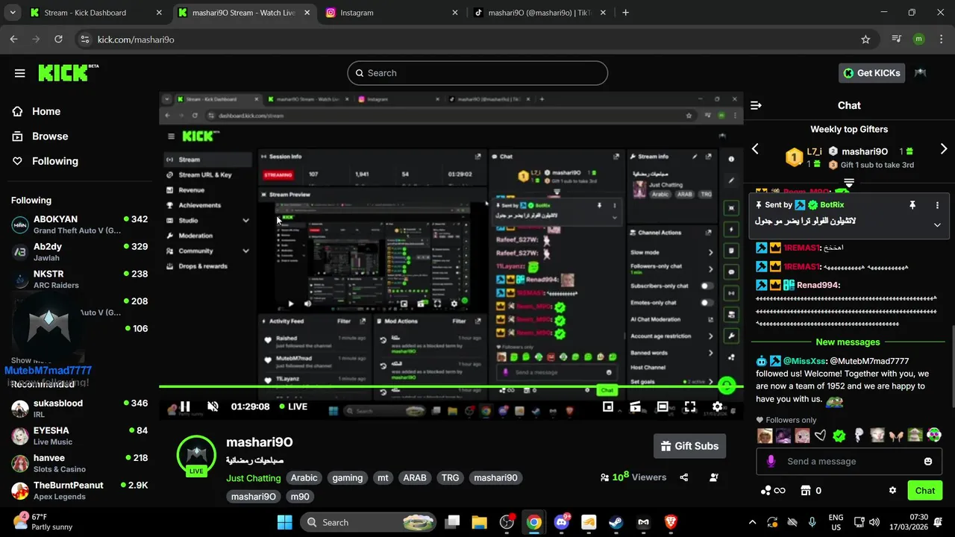Click the Just Chatting category link

click(254, 478)
